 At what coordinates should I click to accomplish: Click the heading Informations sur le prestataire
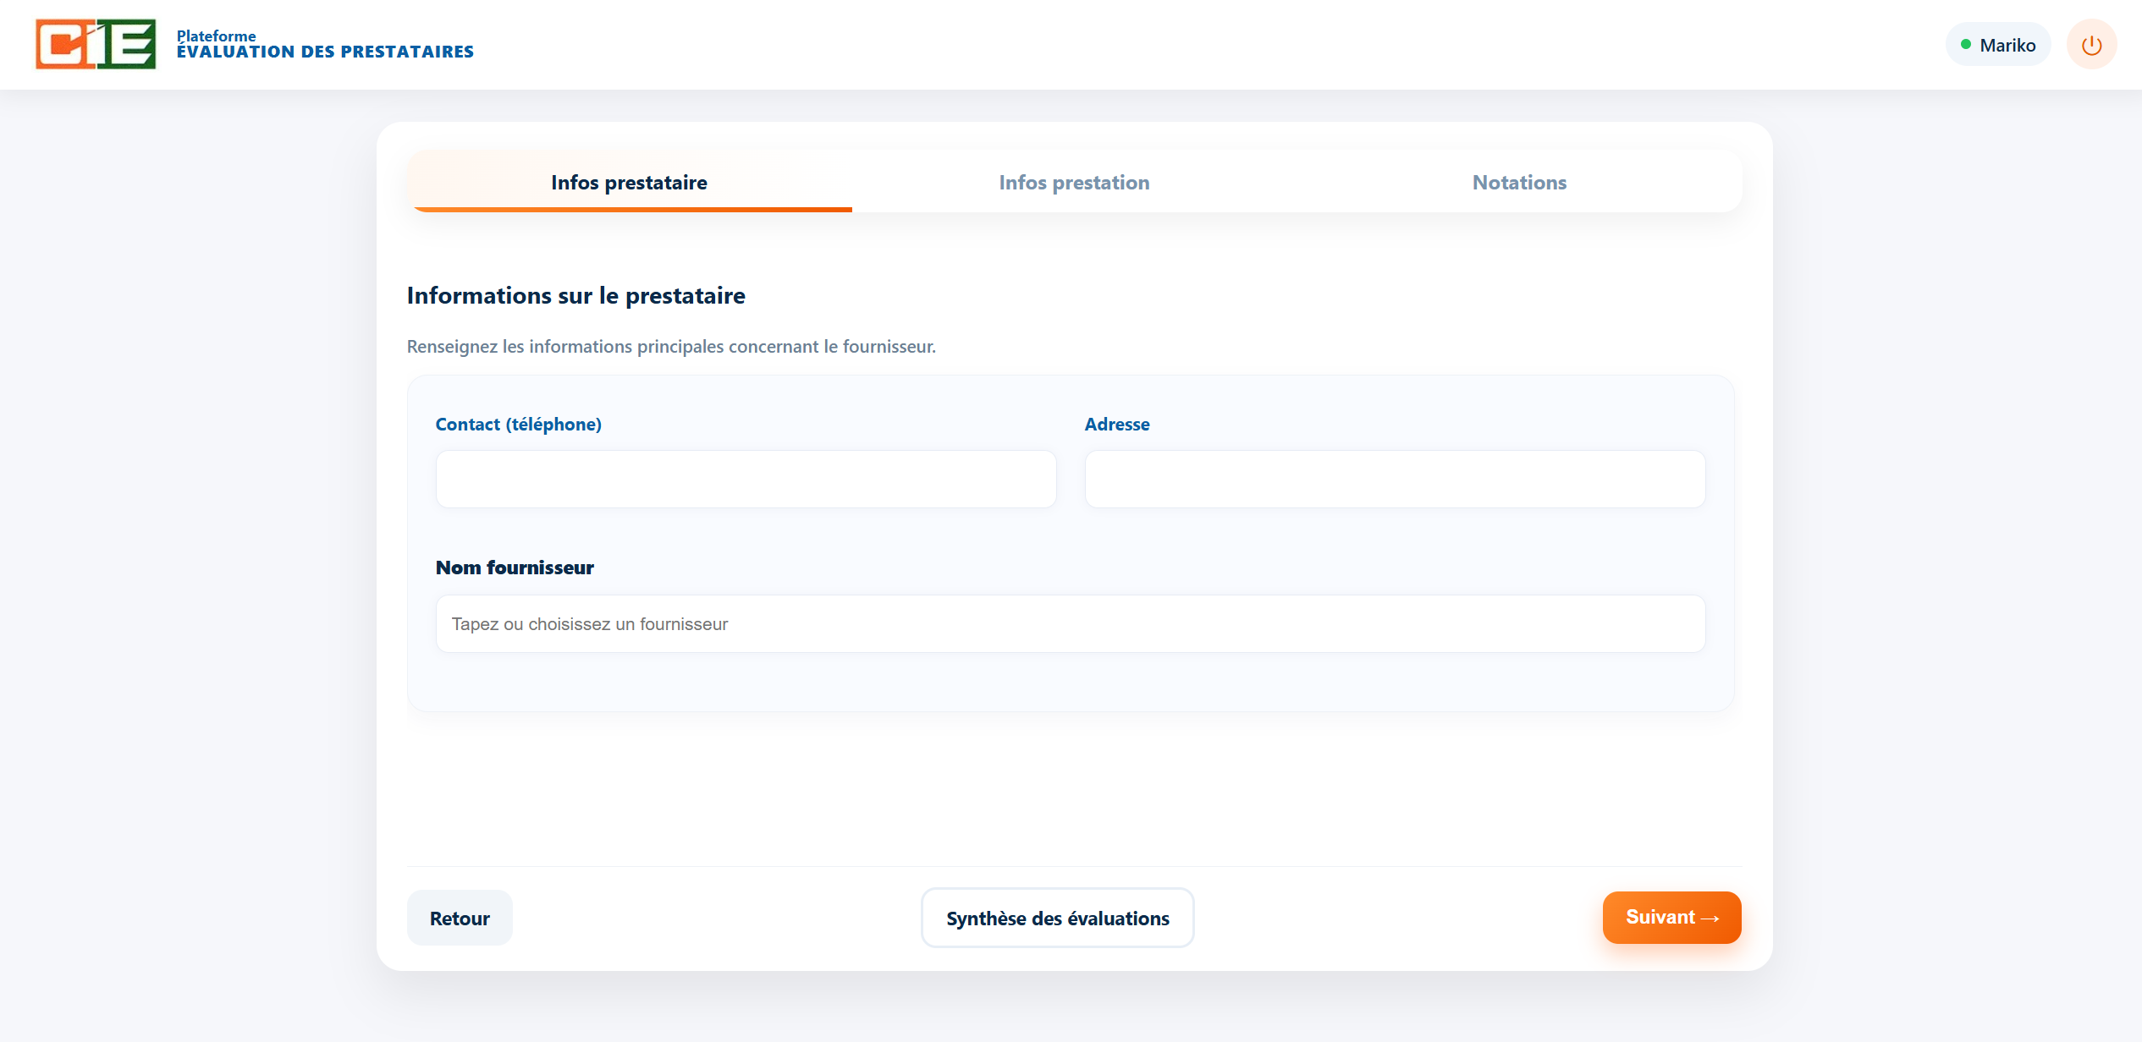pos(576,295)
